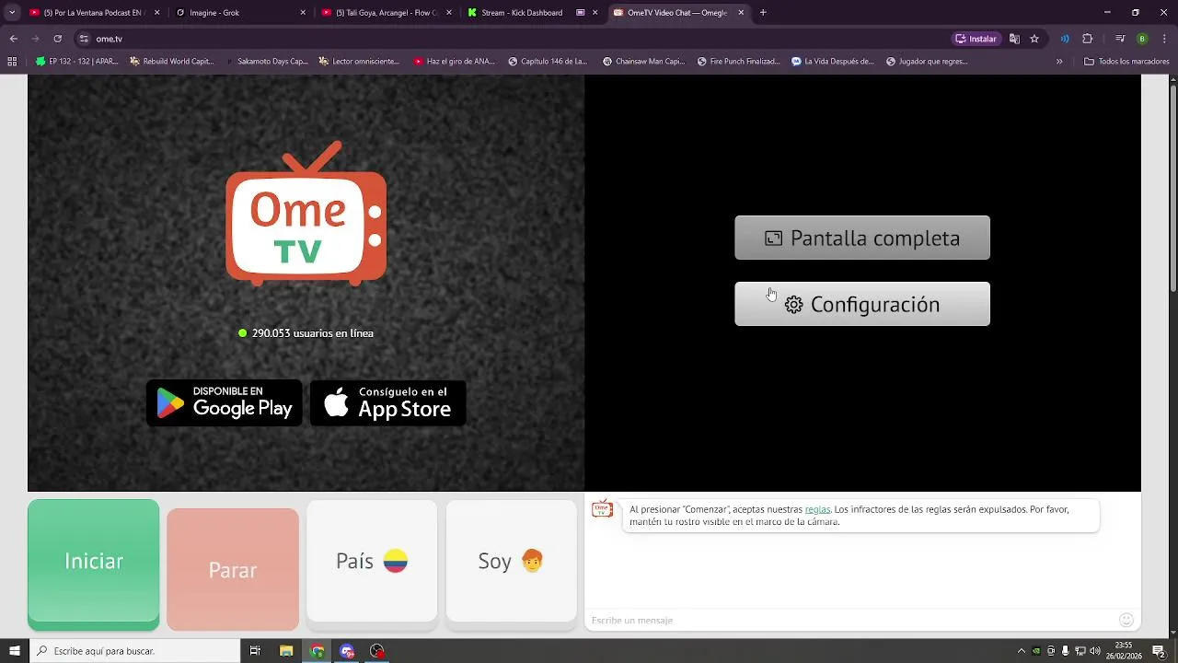Click 290.053 usuarios en línea text
The width and height of the screenshot is (1178, 663).
(x=312, y=332)
